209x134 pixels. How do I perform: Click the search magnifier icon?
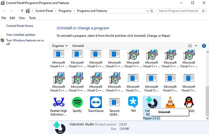pyautogui.click(x=203, y=11)
